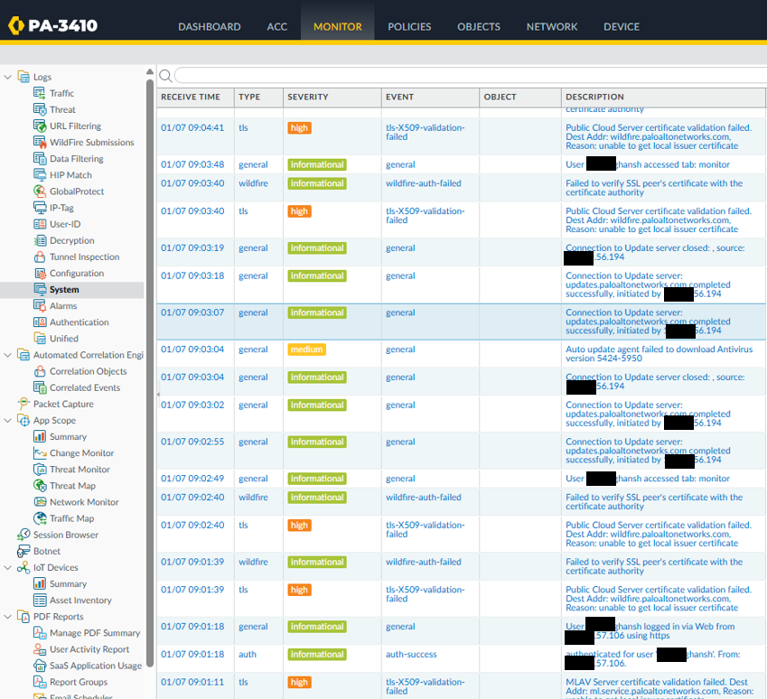Click the Threat log icon

[x=41, y=109]
